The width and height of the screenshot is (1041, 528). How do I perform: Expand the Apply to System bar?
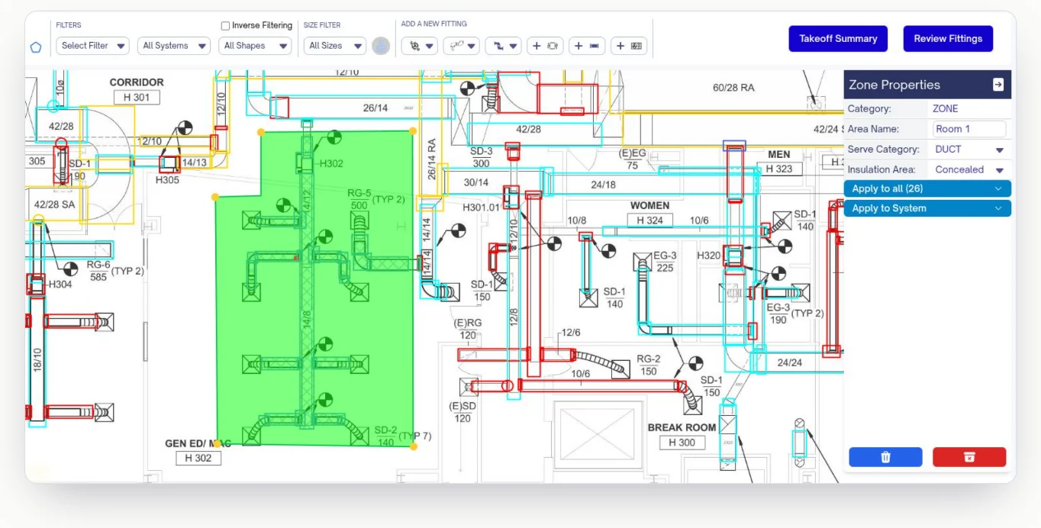pyautogui.click(x=927, y=208)
